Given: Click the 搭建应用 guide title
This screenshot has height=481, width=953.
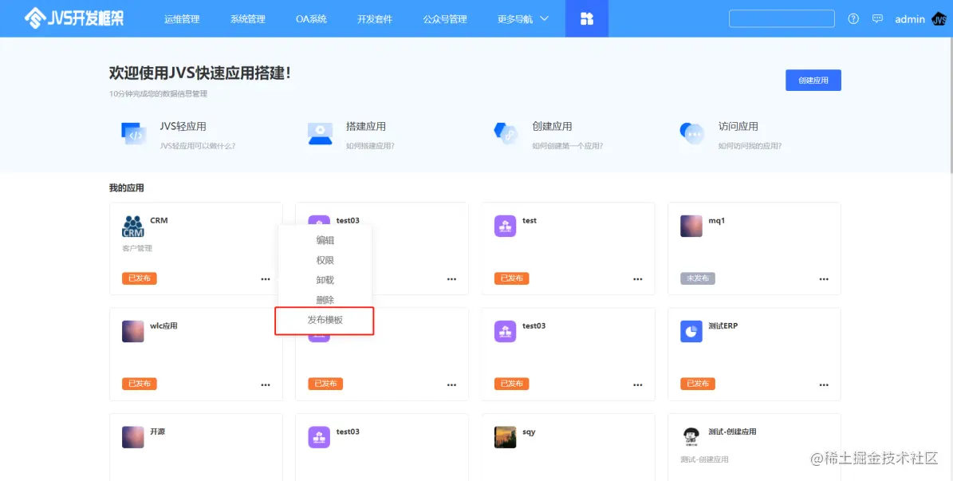Looking at the screenshot, I should point(366,127).
